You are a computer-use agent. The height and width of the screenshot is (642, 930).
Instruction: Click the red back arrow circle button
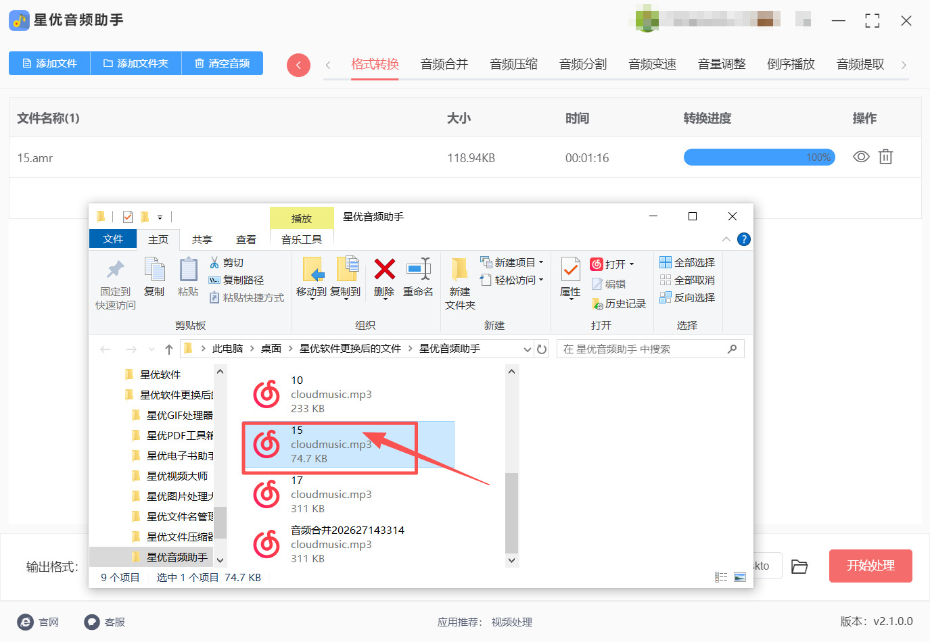[x=298, y=65]
